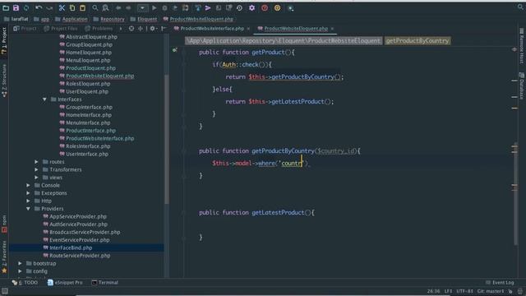
Task: Cut selection with scissors icon
Action: 62,7
